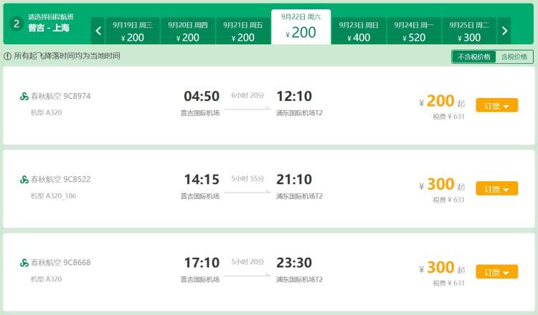Click flight 9C8668 departure time 17:10

click(202, 263)
